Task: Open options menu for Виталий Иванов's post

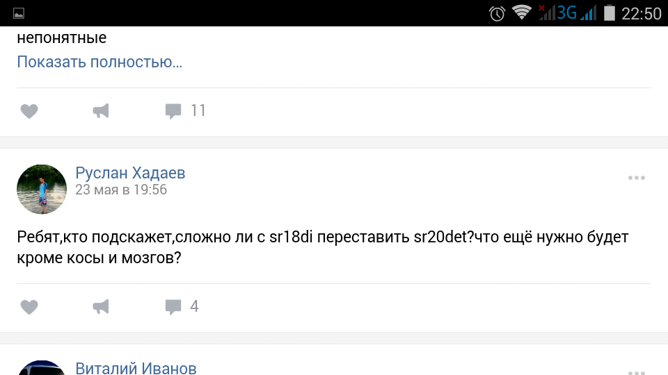Action: pos(637,372)
